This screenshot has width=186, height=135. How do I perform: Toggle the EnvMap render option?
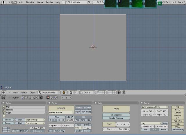tap(87, 108)
